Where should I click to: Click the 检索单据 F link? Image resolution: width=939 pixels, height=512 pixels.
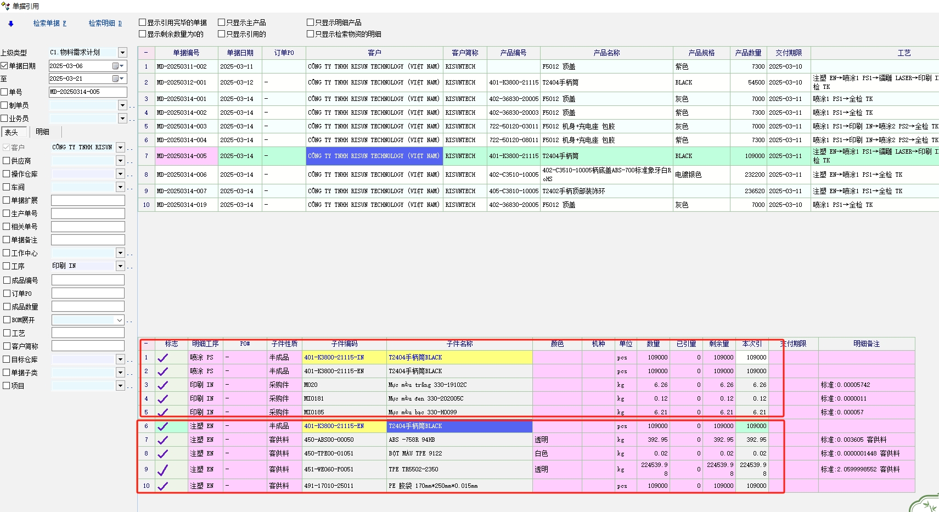tap(49, 23)
